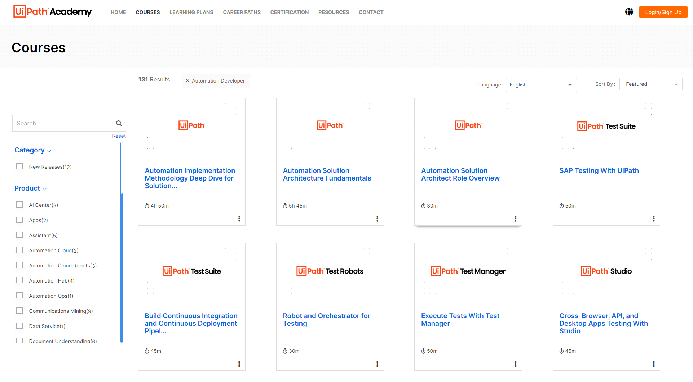693x382 pixels.
Task: Check the Automation Cloud Robots filter
Action: (x=19, y=265)
